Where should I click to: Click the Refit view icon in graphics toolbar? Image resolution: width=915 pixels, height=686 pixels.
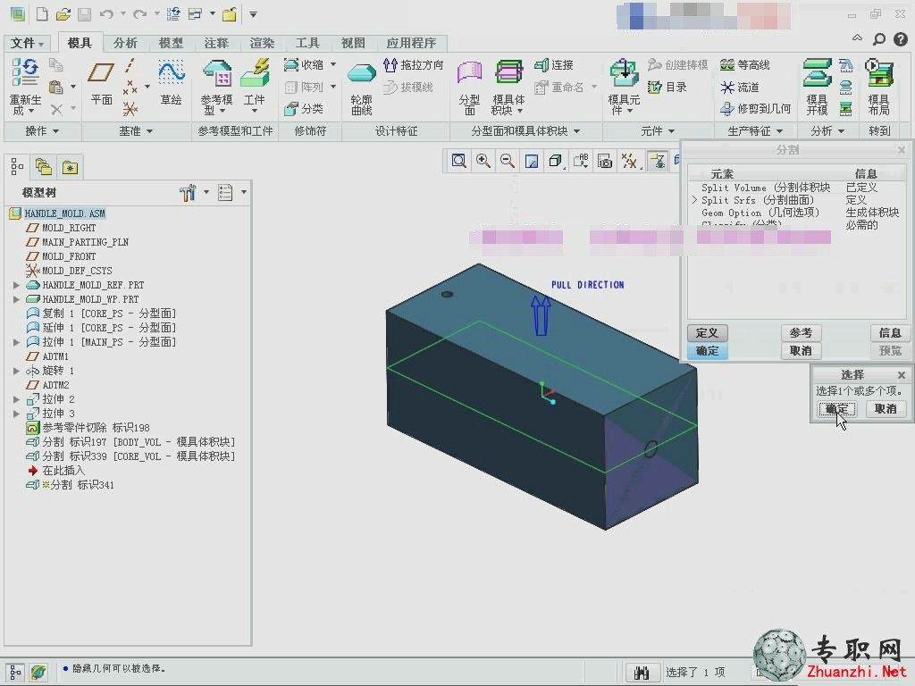point(459,161)
